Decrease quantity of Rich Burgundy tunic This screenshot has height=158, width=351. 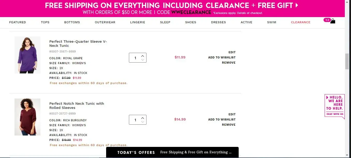click(143, 122)
